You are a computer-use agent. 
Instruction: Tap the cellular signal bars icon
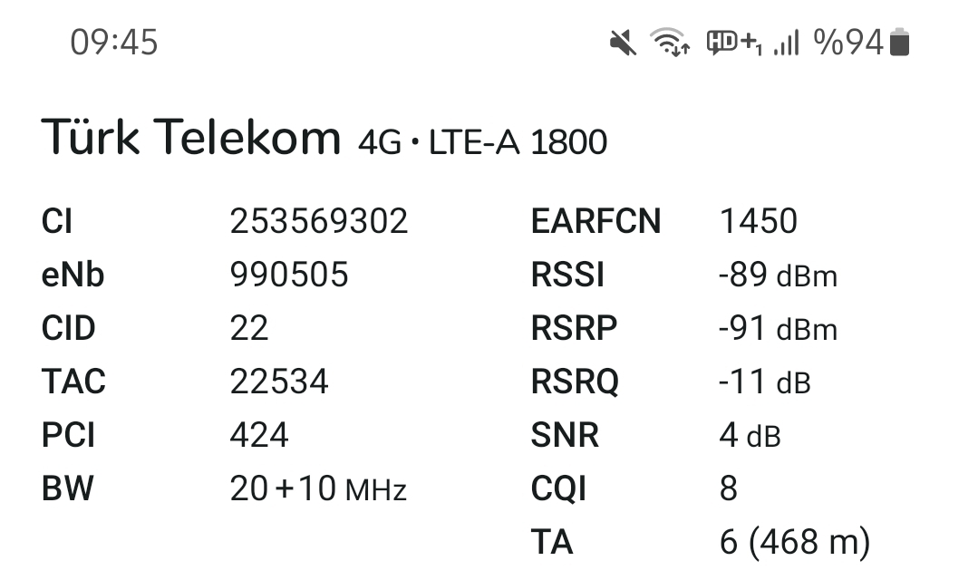tap(787, 43)
